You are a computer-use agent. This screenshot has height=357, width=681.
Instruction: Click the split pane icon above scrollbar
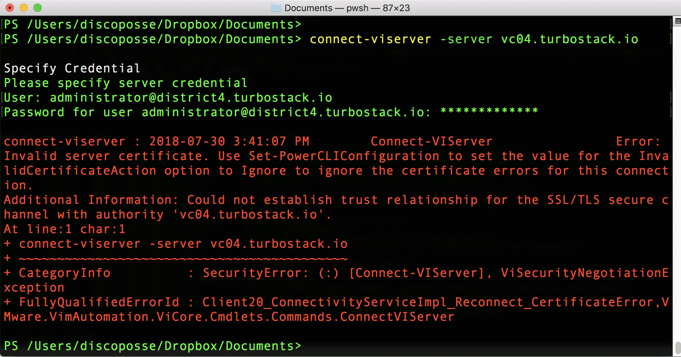coord(678,21)
